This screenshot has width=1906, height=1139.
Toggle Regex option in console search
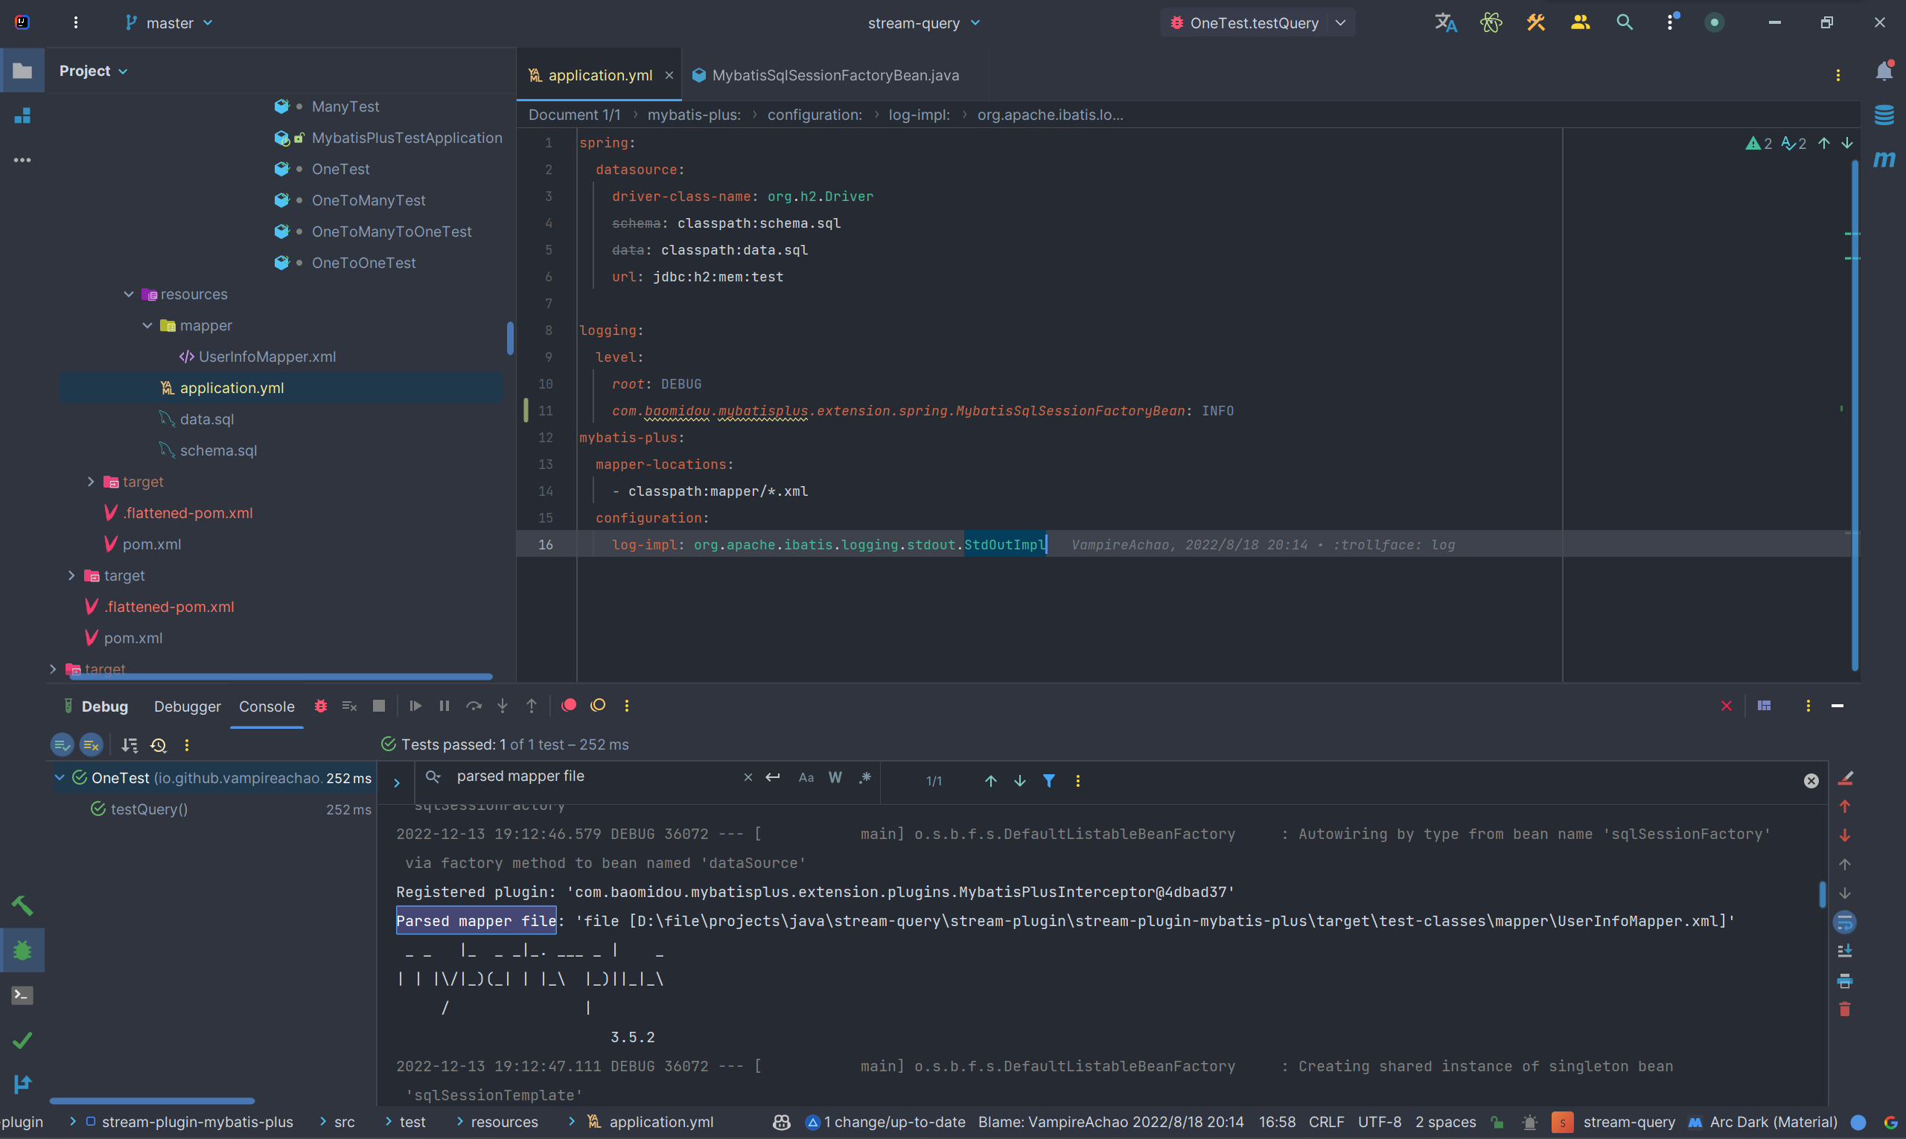click(x=865, y=778)
